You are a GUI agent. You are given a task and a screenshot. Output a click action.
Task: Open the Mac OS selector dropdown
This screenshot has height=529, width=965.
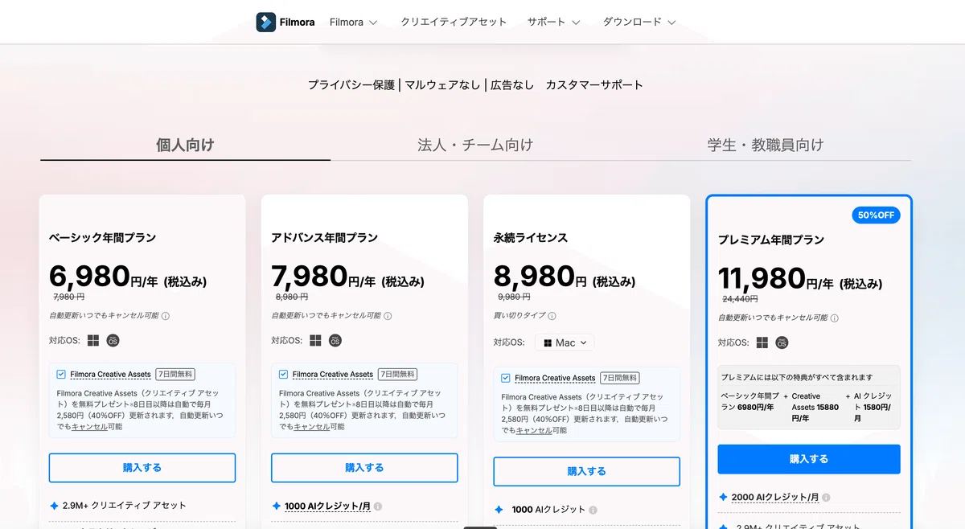click(x=565, y=342)
